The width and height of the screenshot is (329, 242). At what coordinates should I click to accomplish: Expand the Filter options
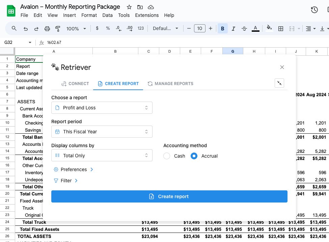[x=76, y=181]
